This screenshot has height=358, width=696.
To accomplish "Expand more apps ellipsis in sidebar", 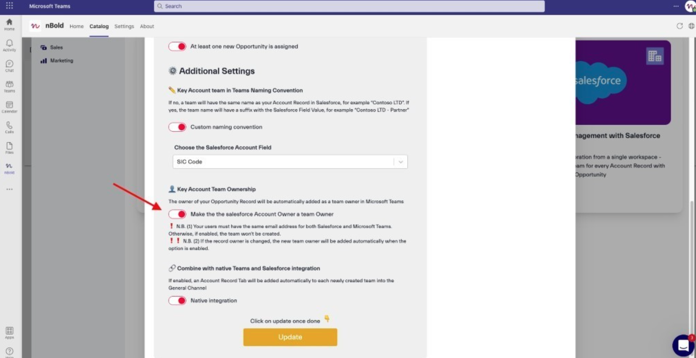I will click(9, 189).
